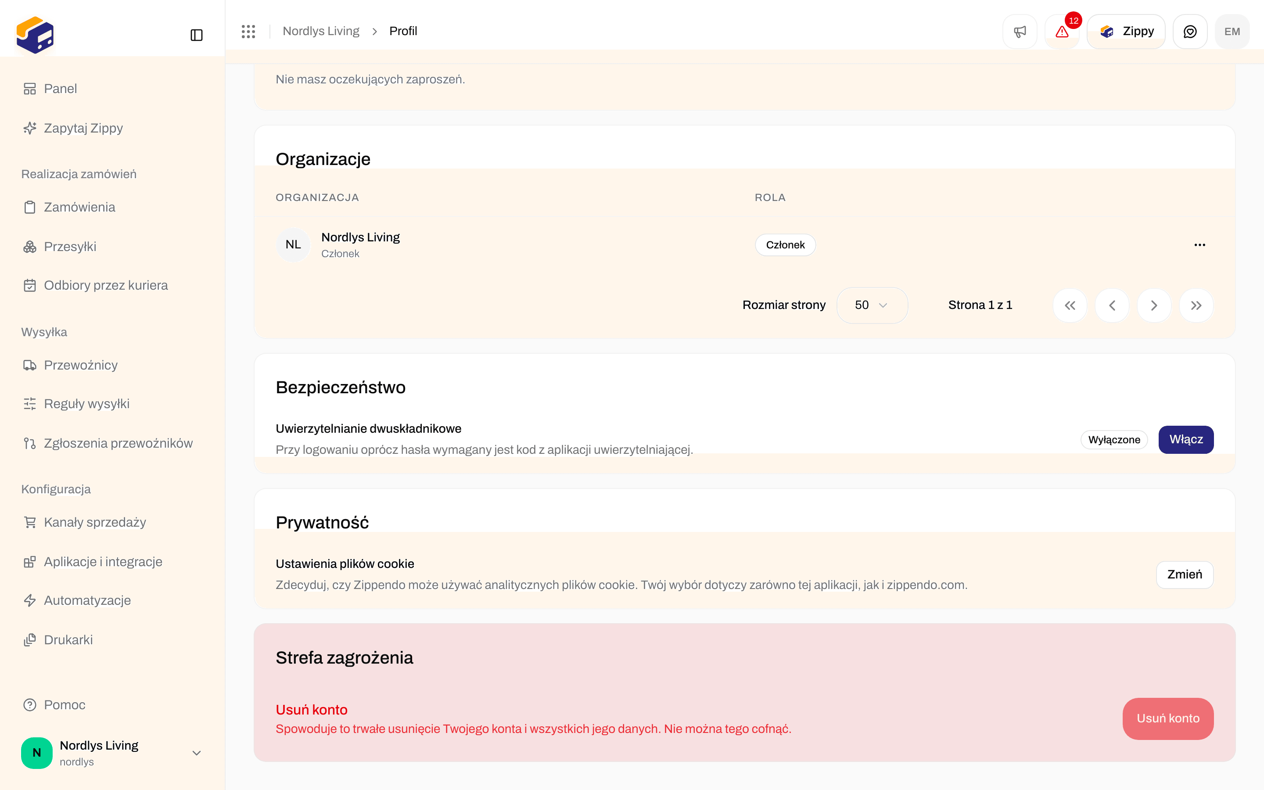This screenshot has width=1264, height=790.
Task: Open the apps grid menu icon
Action: point(248,31)
